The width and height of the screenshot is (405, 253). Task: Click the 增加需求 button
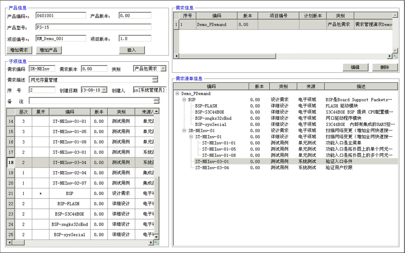coord(19,50)
